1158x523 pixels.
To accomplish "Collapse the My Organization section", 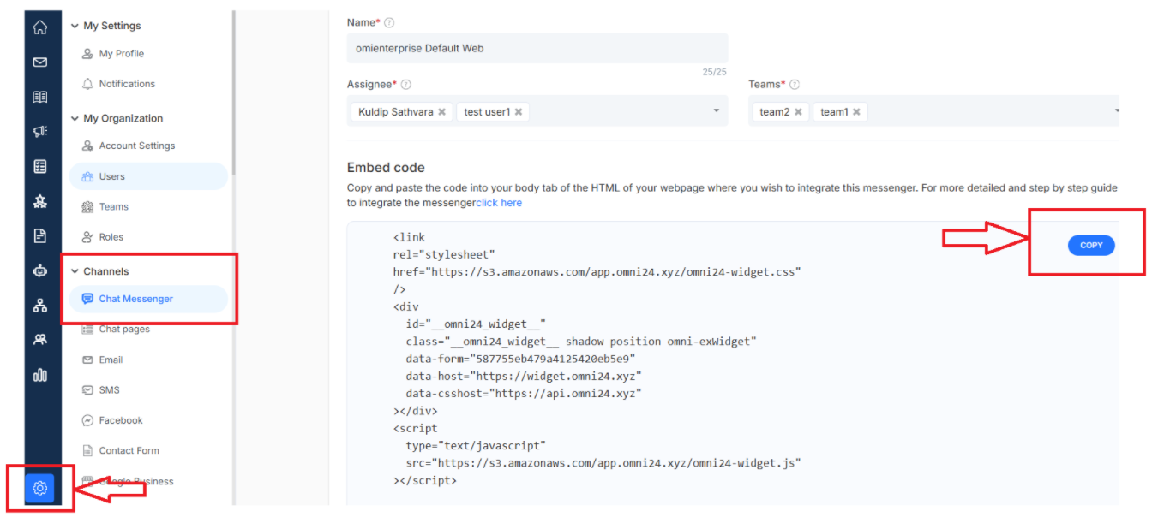I will (75, 118).
